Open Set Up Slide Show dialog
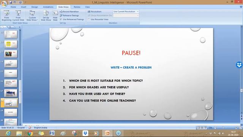Screen dimensions: 243x137 [x=46, y=16]
